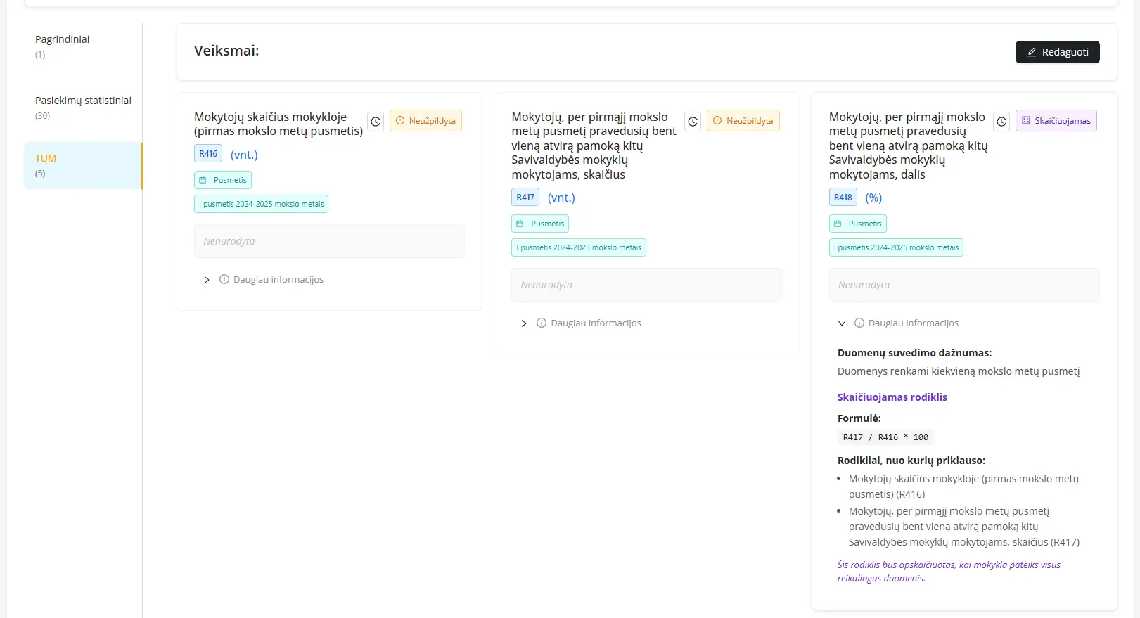Viewport: 1140px width, 618px height.
Task: Click Nenurodyta field in R417 card
Action: click(646, 285)
